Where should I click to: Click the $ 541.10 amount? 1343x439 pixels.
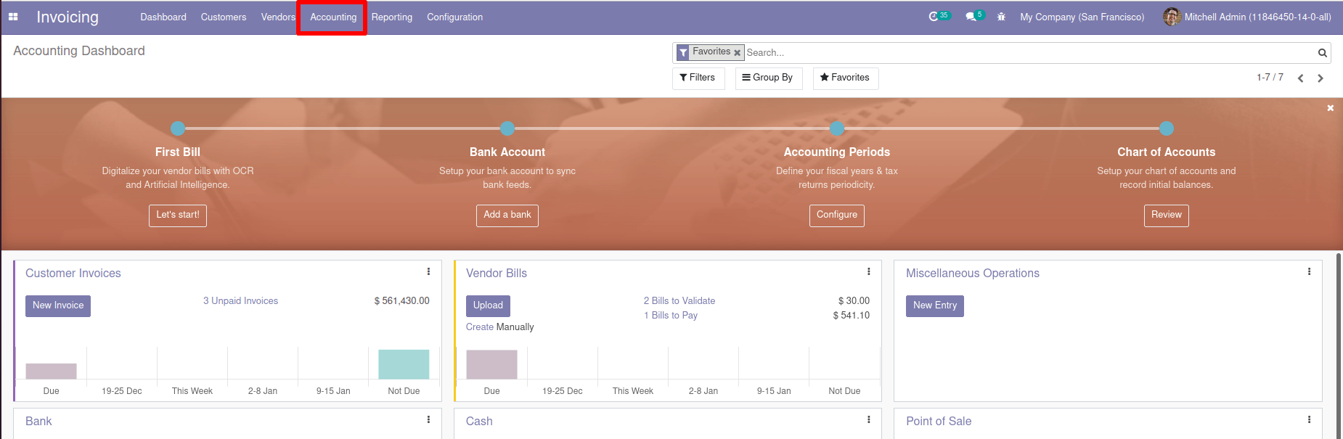click(851, 316)
